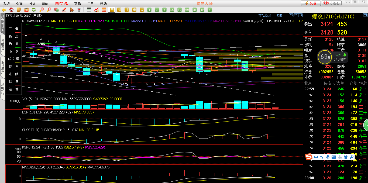This screenshot has height=183, width=368.
Task: Open the Sogou soft keyboard icon
Action: (333, 157)
